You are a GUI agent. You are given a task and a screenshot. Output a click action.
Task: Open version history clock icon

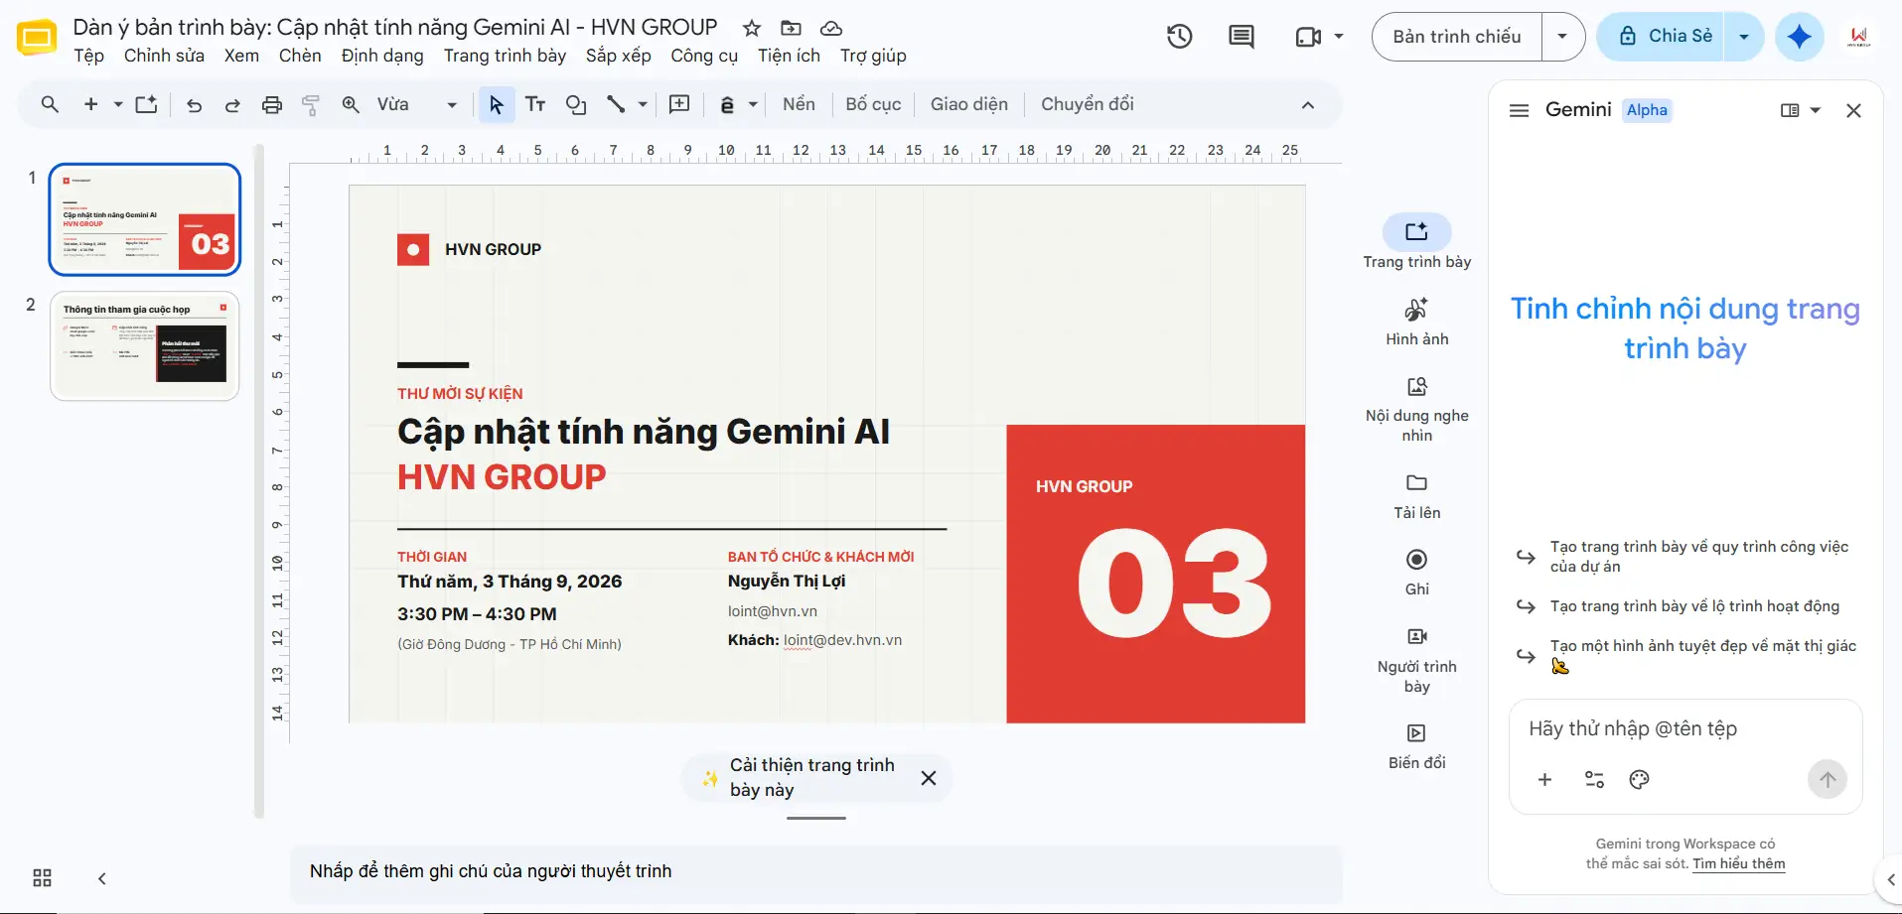click(1179, 37)
